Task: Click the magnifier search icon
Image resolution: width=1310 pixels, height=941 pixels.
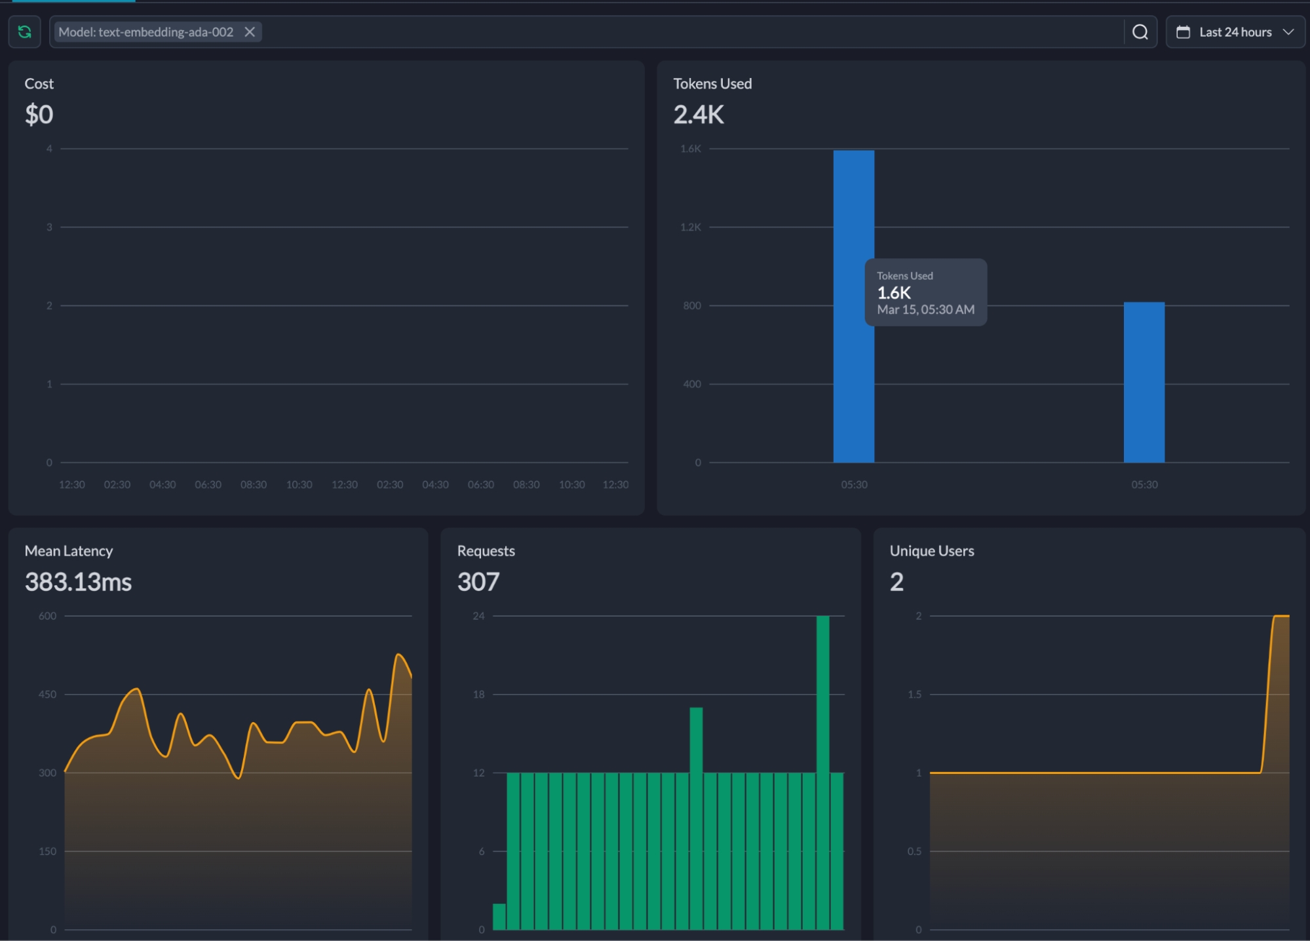Action: [x=1140, y=31]
